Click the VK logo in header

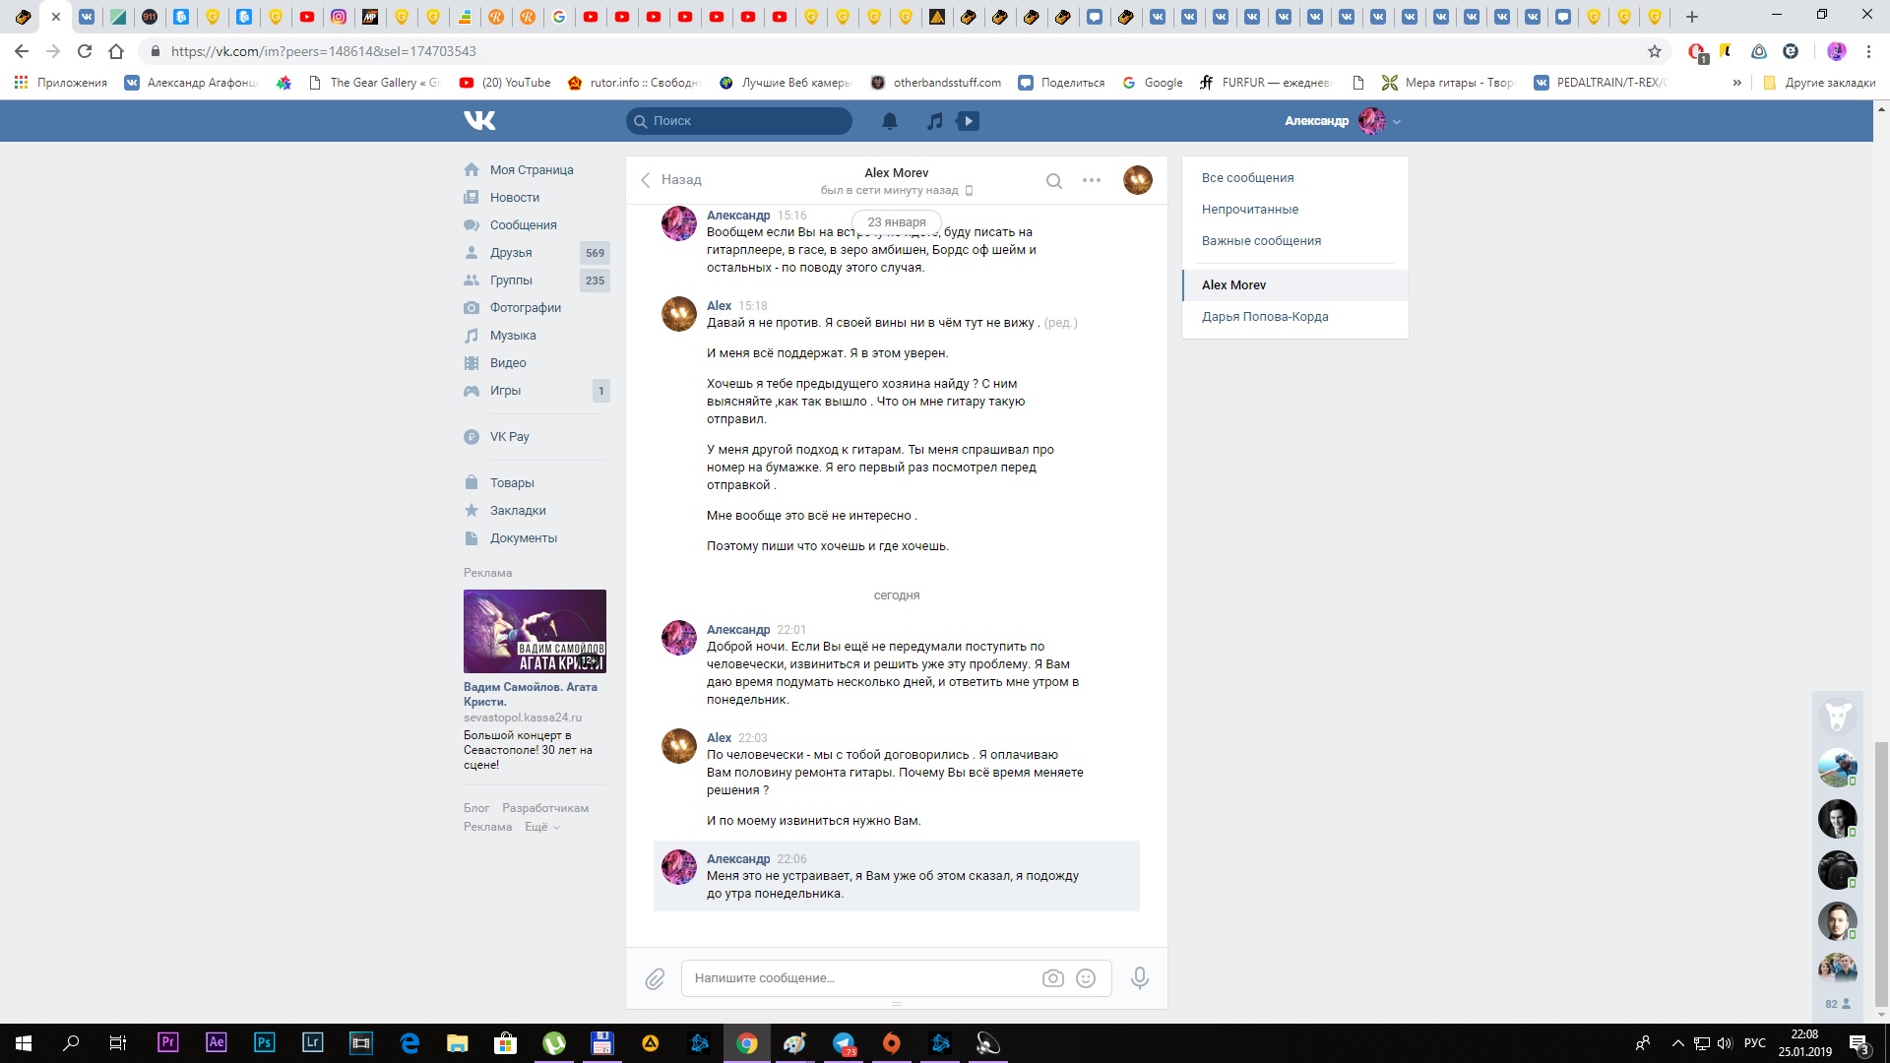tap(479, 120)
